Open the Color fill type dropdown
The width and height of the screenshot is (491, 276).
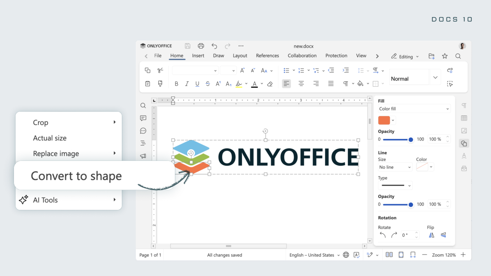coord(414,109)
